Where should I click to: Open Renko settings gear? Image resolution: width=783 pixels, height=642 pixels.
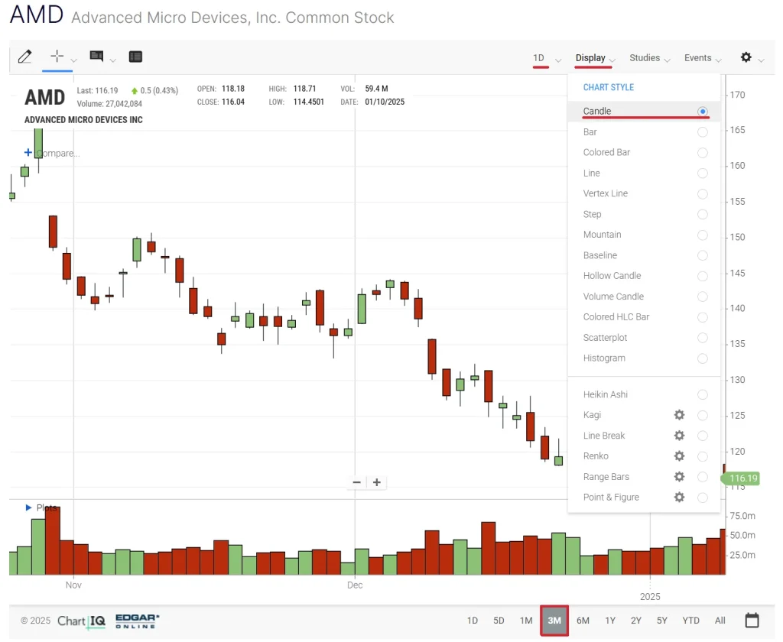[679, 456]
